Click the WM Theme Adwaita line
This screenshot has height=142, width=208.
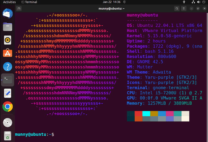[149, 72]
